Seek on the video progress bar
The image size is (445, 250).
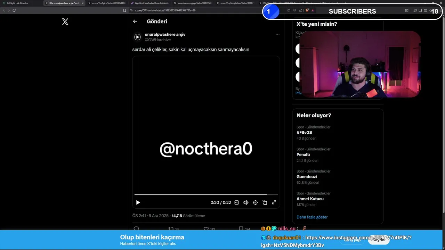tap(206, 194)
